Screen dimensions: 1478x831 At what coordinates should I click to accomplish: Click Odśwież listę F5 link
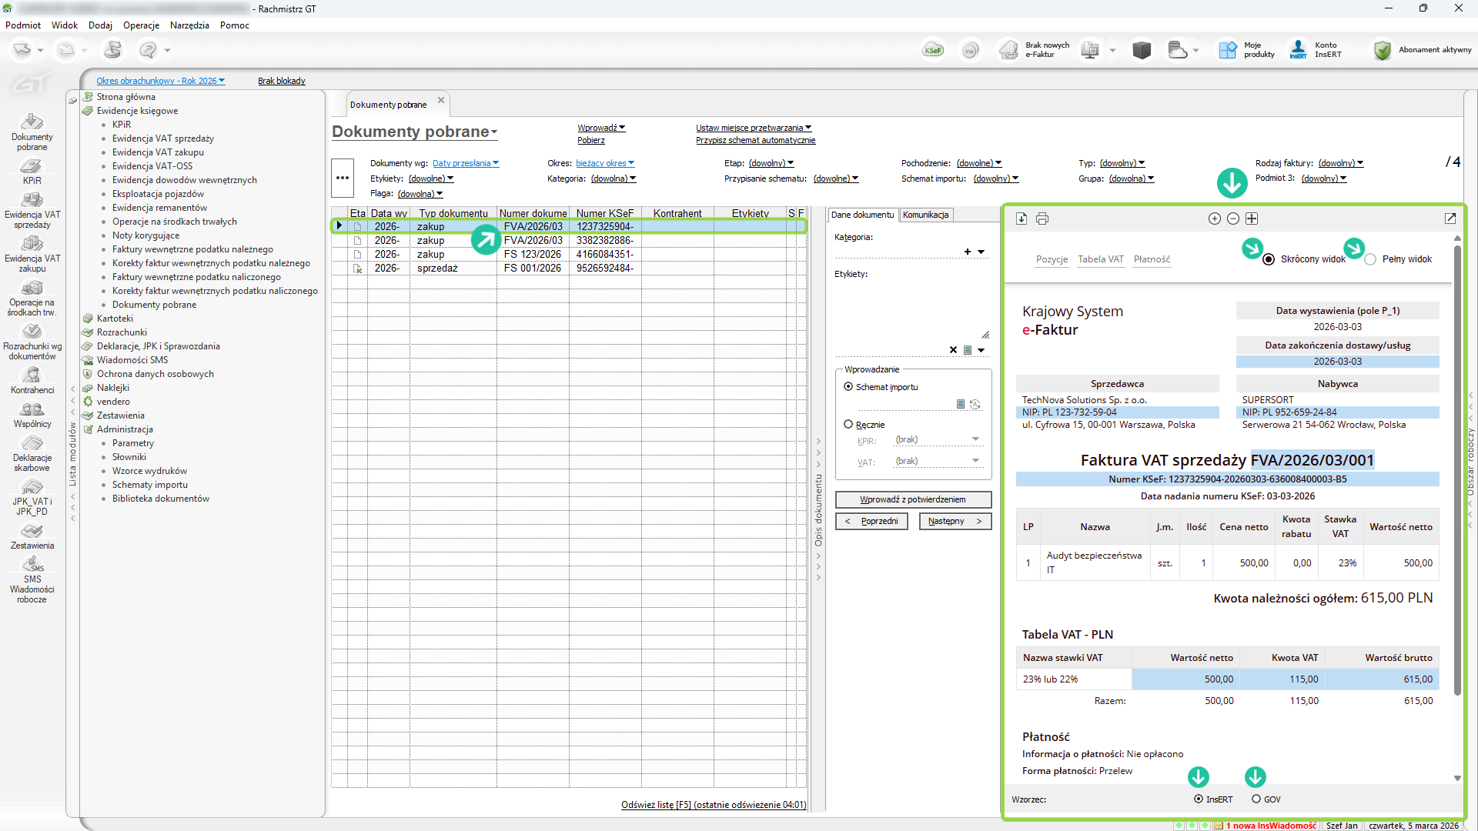(x=714, y=805)
